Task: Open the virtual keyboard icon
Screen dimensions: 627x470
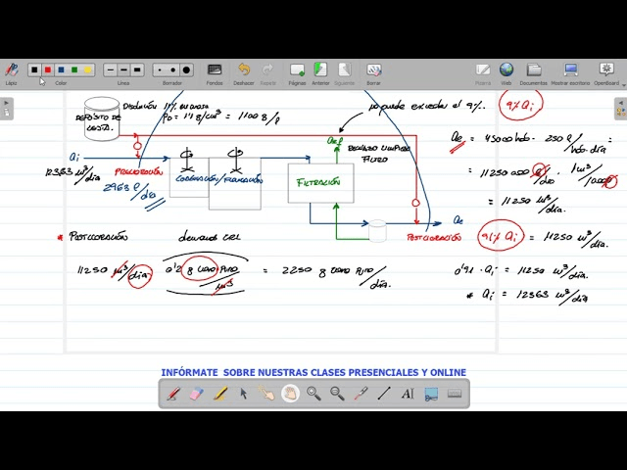Action: tap(455, 394)
